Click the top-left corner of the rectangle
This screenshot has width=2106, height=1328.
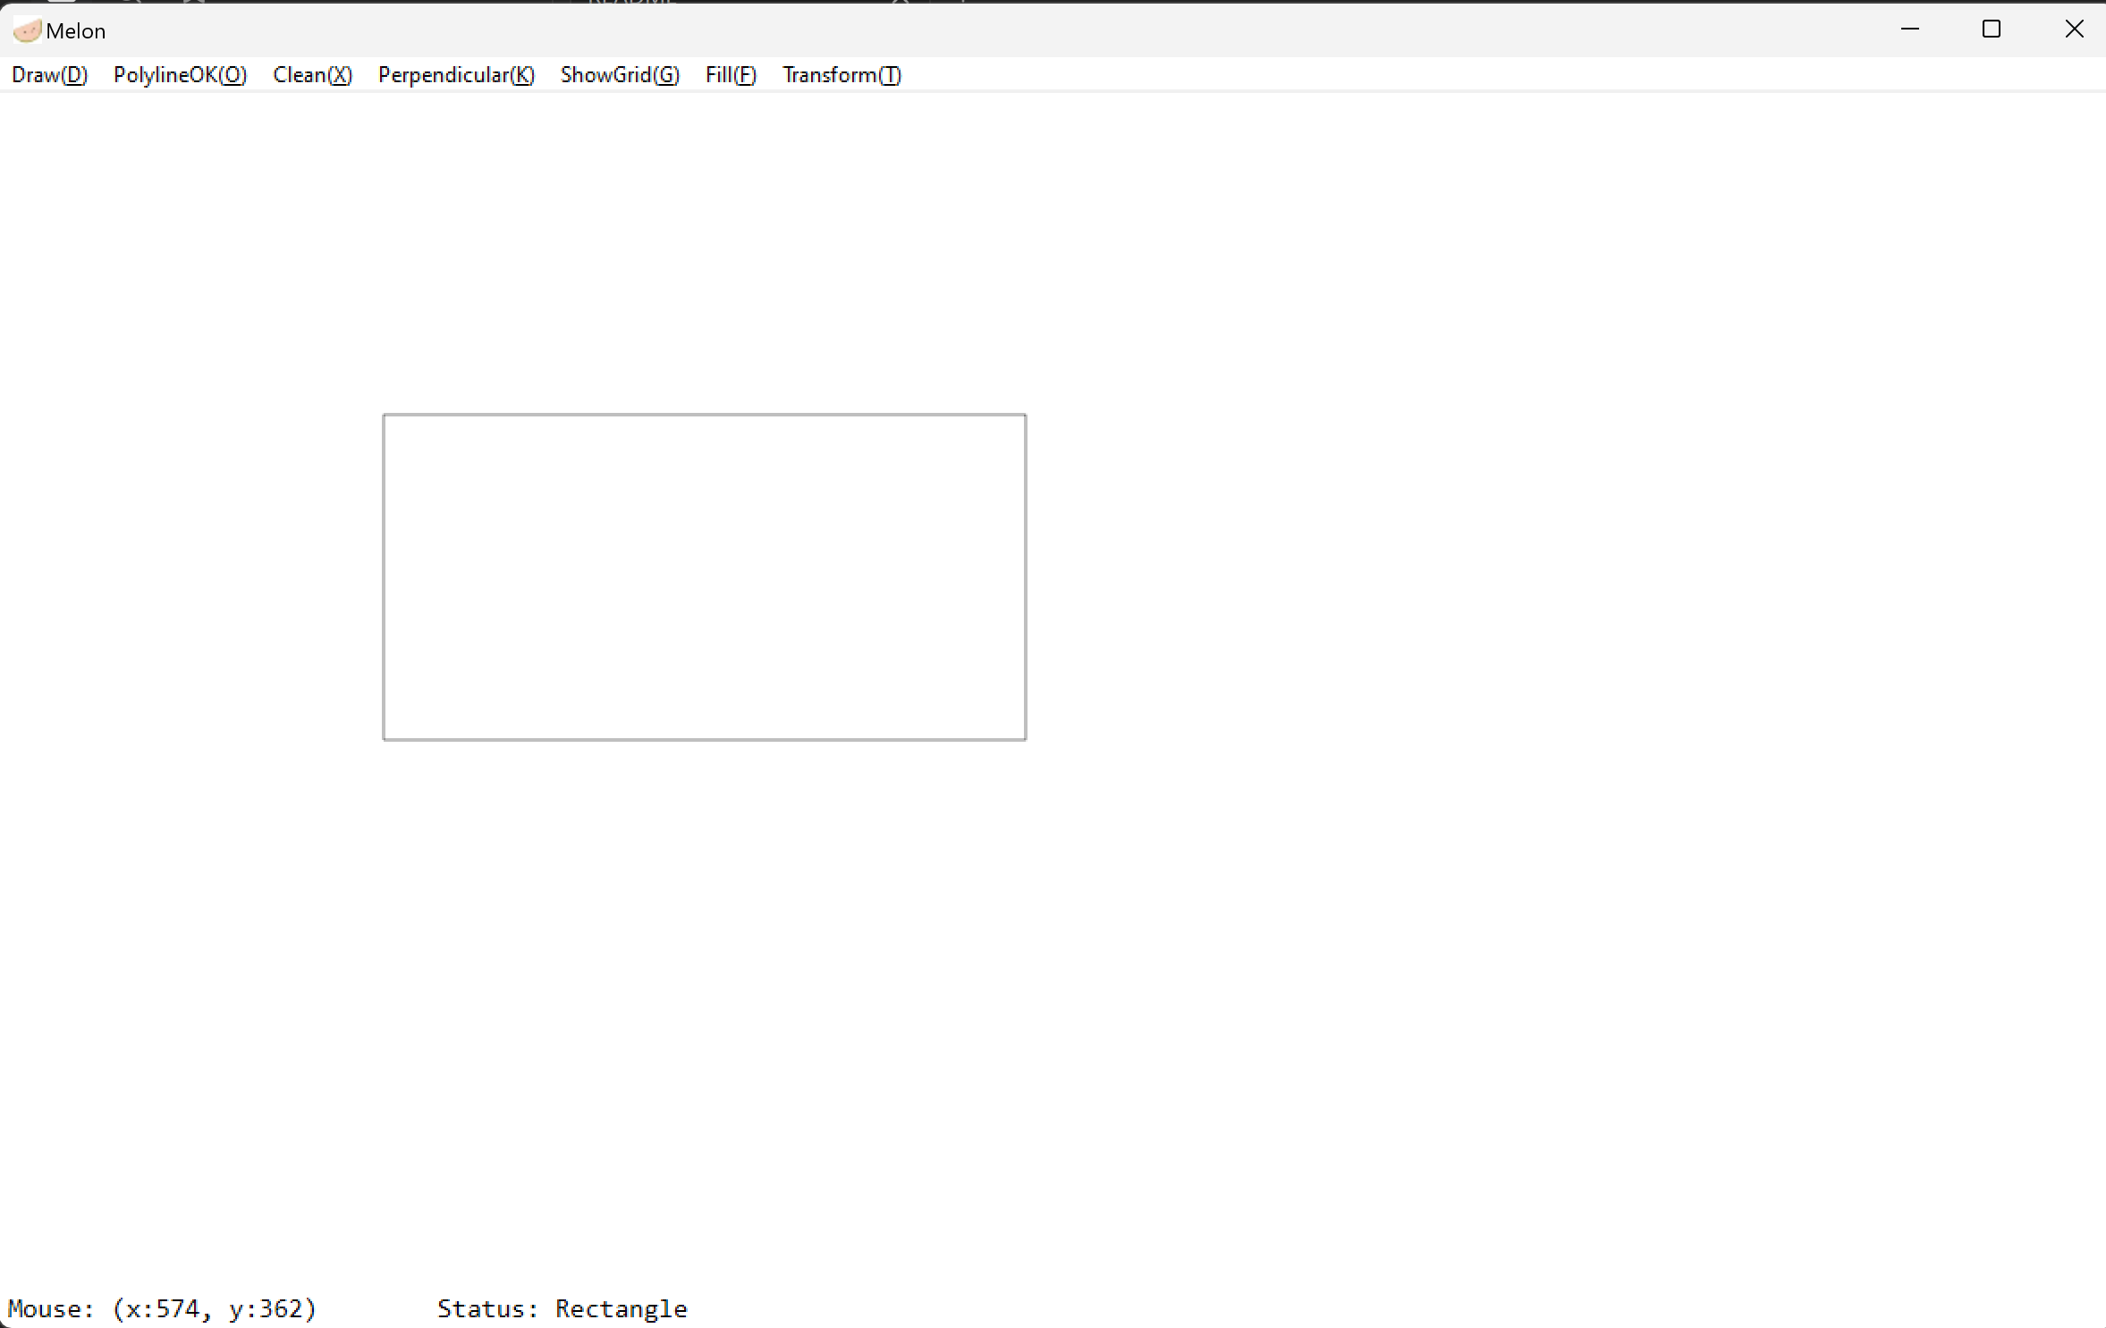(384, 415)
